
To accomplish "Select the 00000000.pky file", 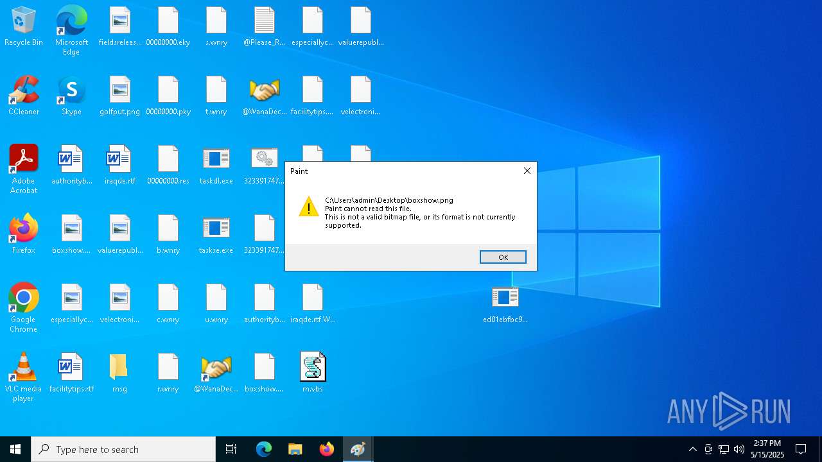I will 168,96.
